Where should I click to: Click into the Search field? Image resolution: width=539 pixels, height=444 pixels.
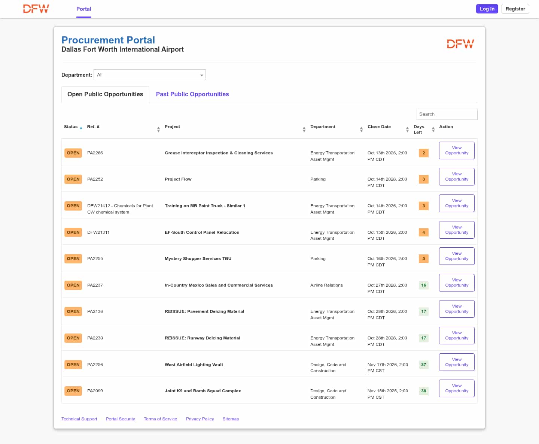[447, 114]
